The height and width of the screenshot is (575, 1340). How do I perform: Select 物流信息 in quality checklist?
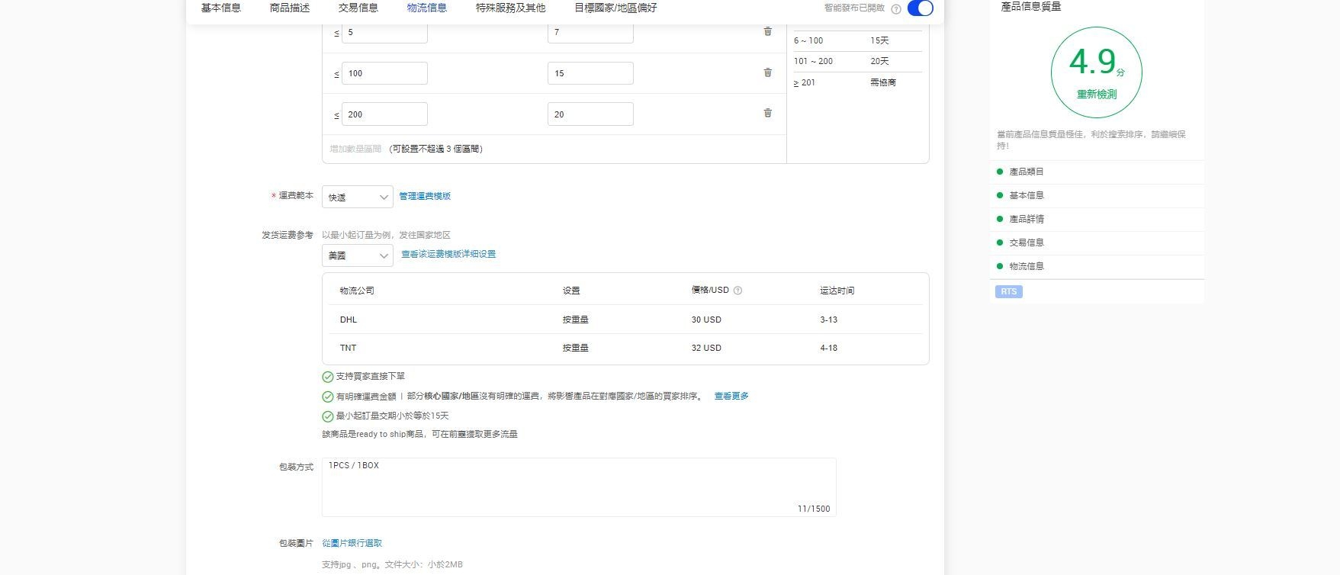pyautogui.click(x=1027, y=266)
